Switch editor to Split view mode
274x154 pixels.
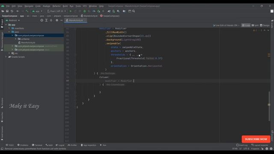point(255,25)
